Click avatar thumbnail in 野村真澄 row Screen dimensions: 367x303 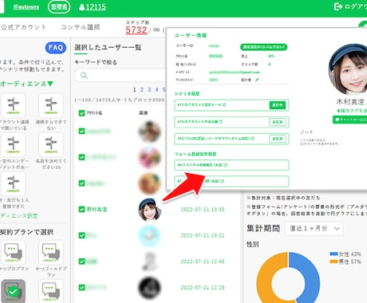pos(149,210)
